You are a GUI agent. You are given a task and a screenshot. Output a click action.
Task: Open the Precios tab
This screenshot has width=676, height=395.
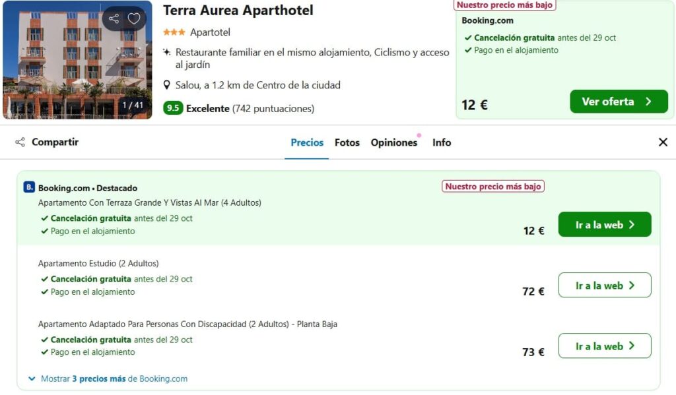point(307,142)
